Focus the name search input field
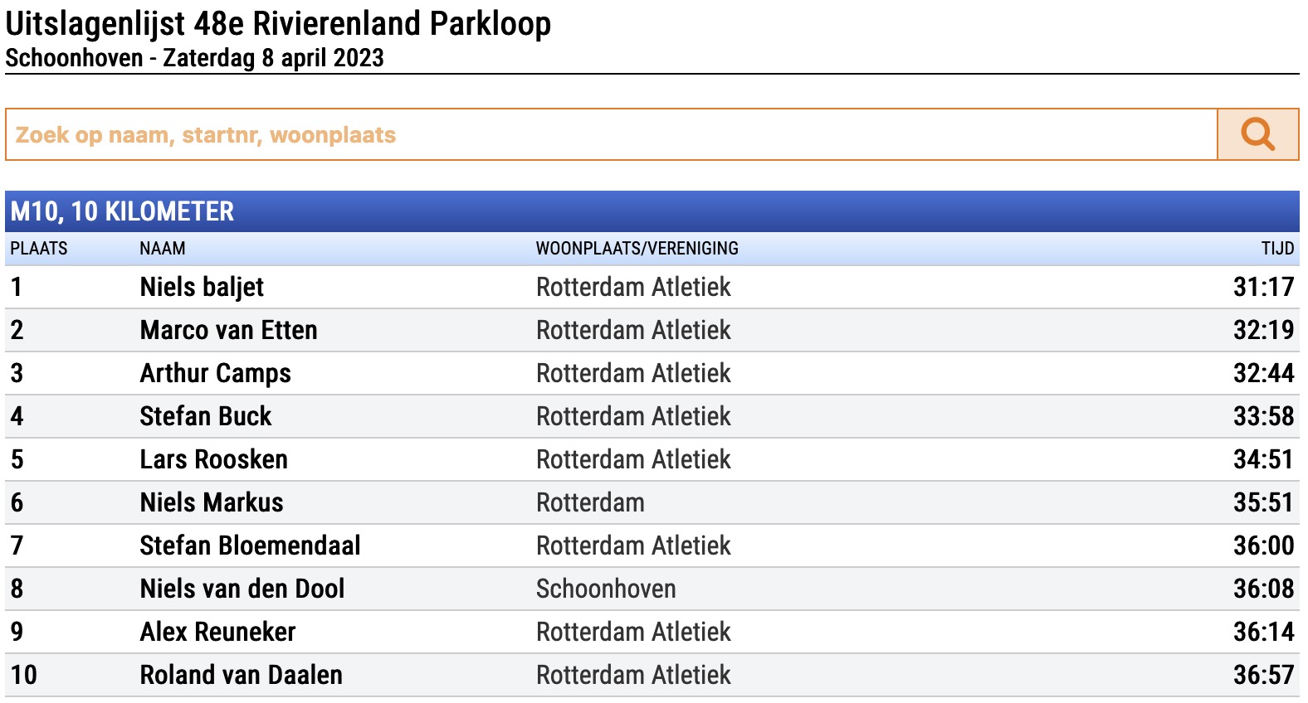Image resolution: width=1308 pixels, height=703 pixels. tap(611, 134)
